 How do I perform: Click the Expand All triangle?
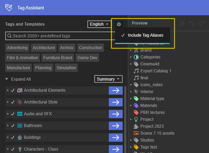pos(7,79)
